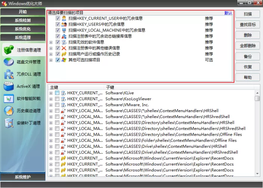Screen dimensions: 263x188
Task: Open 软件智能卸载 recycle icon
Action: pos(9,99)
